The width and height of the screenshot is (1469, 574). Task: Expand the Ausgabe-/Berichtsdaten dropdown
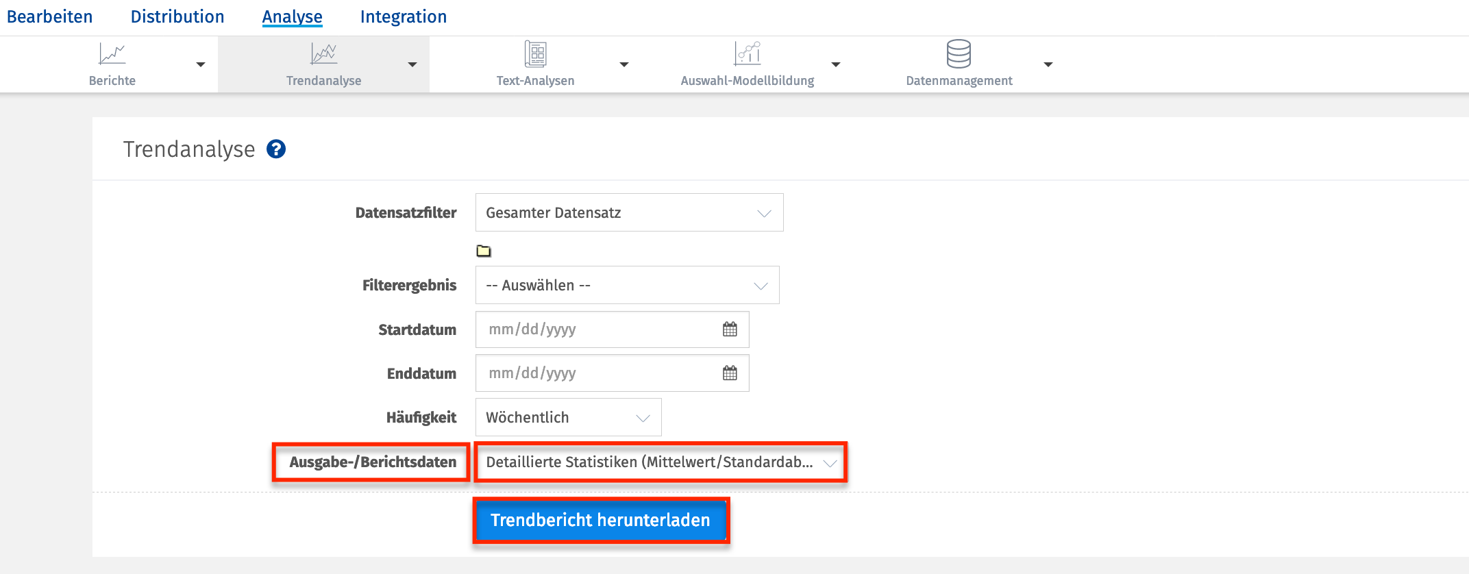[661, 462]
